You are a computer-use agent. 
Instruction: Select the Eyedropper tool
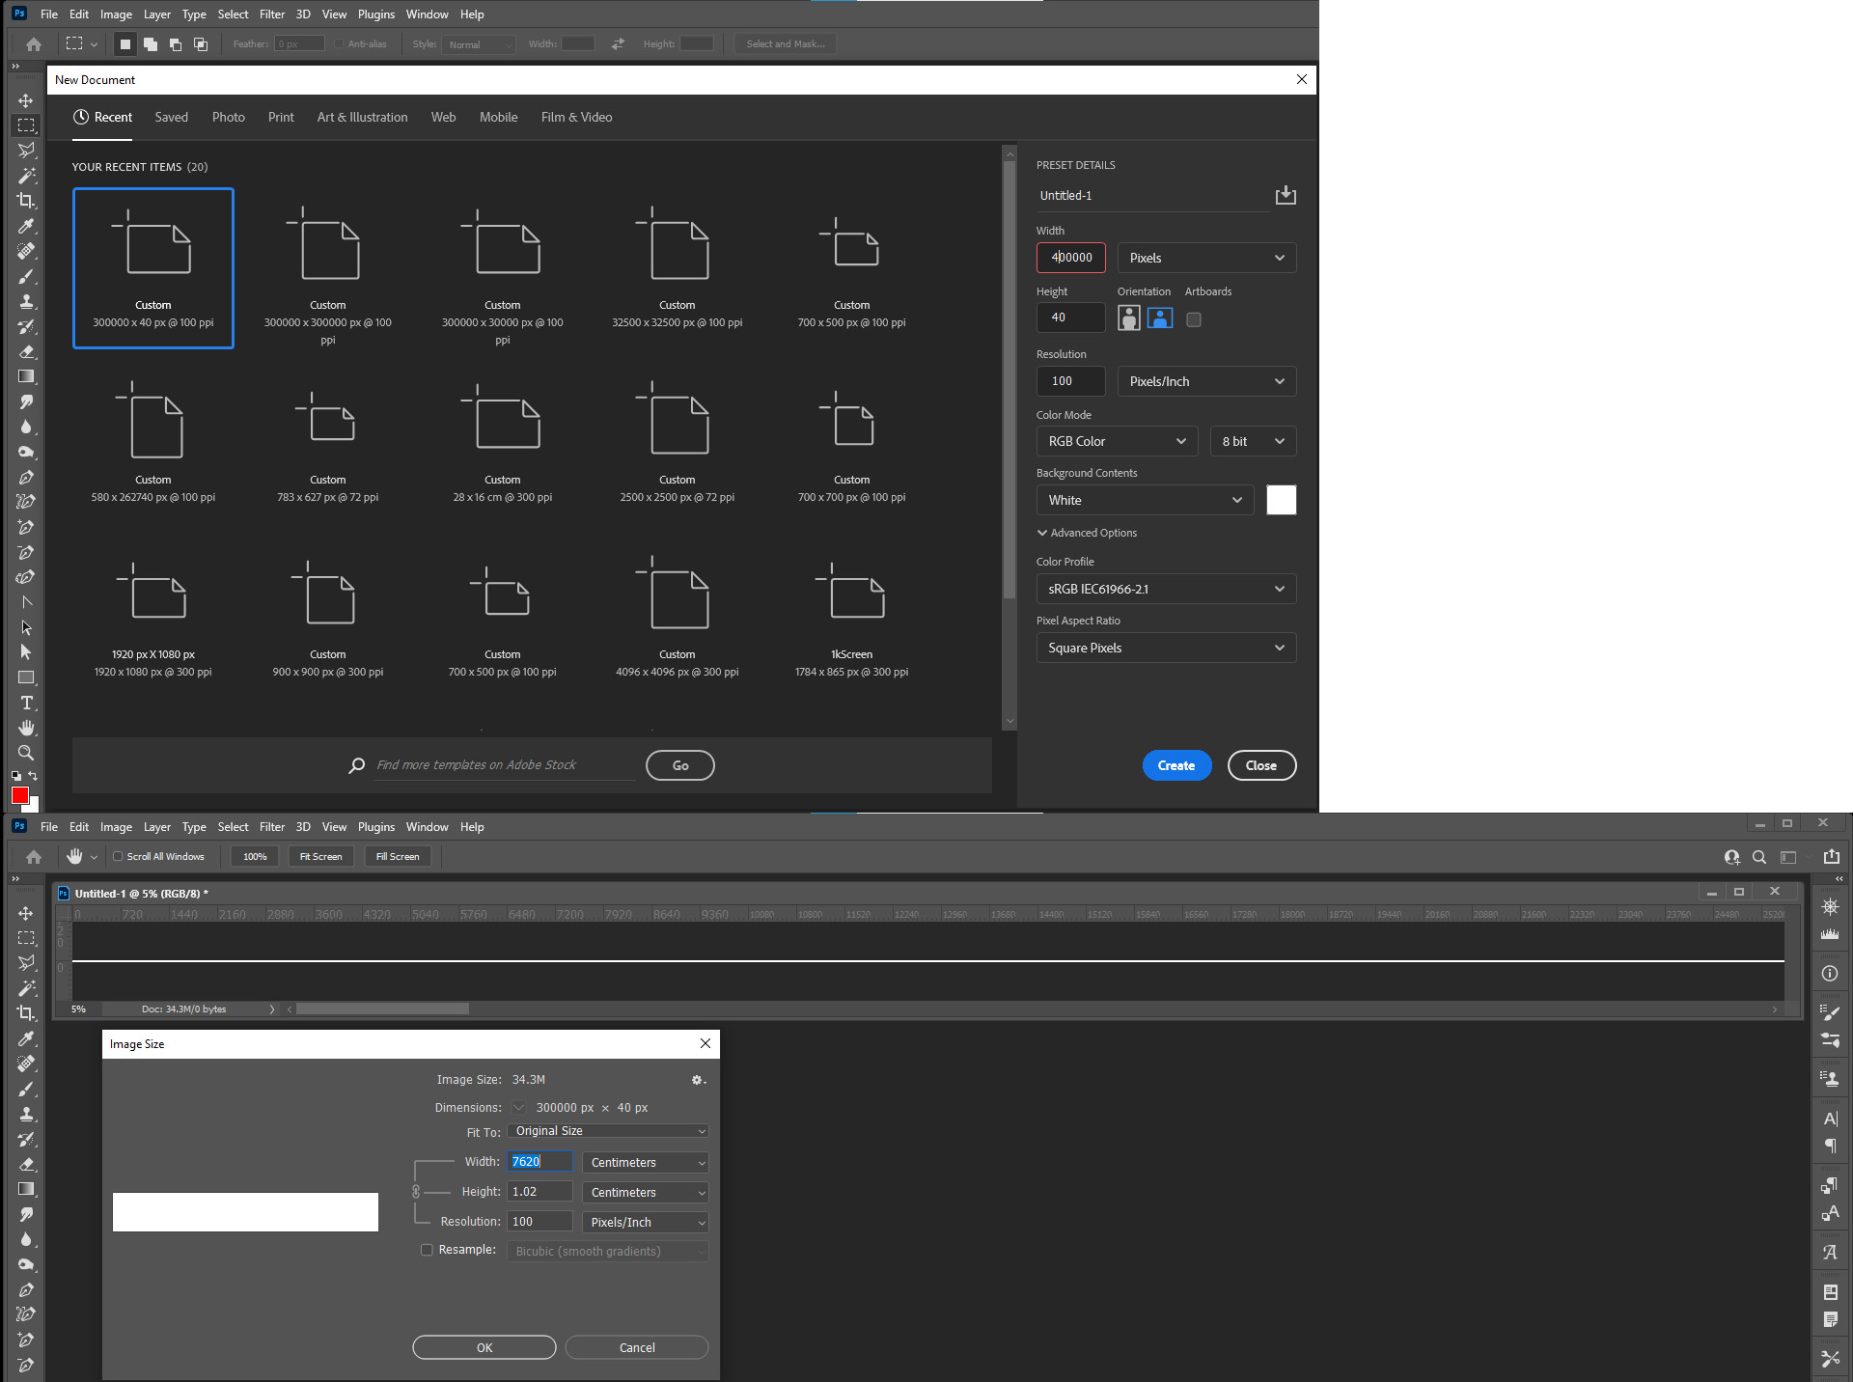[26, 226]
